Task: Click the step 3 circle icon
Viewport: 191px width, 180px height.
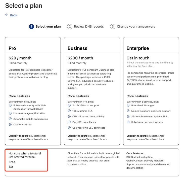Action: coord(113,27)
